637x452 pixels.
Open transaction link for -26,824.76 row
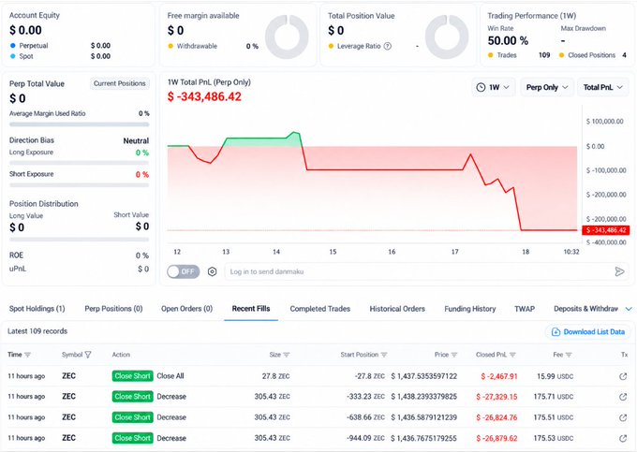(623, 417)
